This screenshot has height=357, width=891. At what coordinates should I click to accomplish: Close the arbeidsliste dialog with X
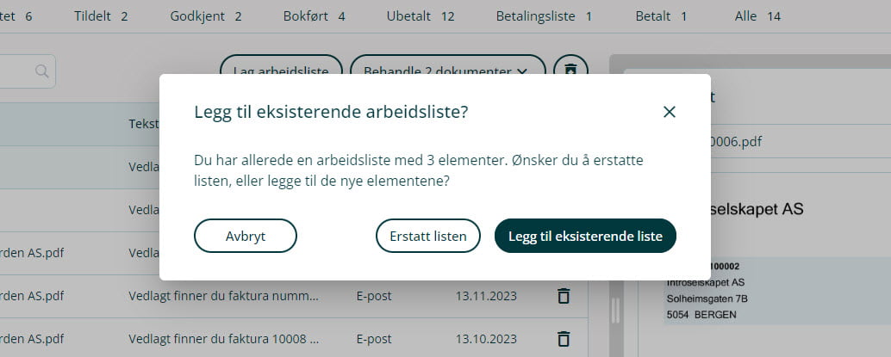(x=670, y=112)
